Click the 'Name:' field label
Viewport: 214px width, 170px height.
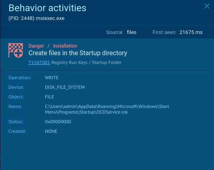pos(15,106)
